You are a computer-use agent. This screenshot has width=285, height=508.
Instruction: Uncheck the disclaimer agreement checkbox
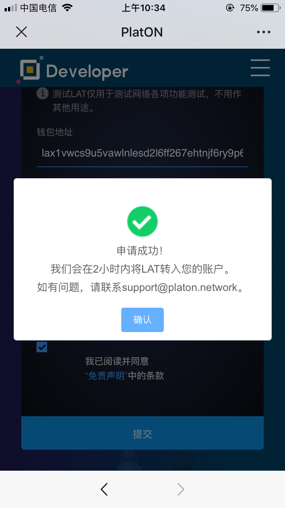pyautogui.click(x=42, y=347)
